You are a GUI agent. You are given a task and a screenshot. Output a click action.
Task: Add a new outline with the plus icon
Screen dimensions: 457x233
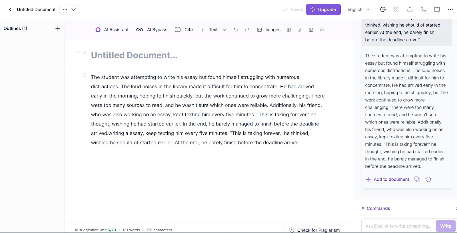pyautogui.click(x=58, y=28)
